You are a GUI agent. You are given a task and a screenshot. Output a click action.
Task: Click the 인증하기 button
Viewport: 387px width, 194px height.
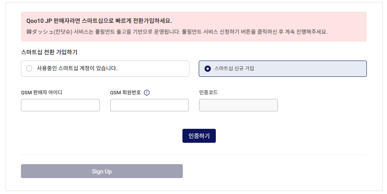(199, 136)
